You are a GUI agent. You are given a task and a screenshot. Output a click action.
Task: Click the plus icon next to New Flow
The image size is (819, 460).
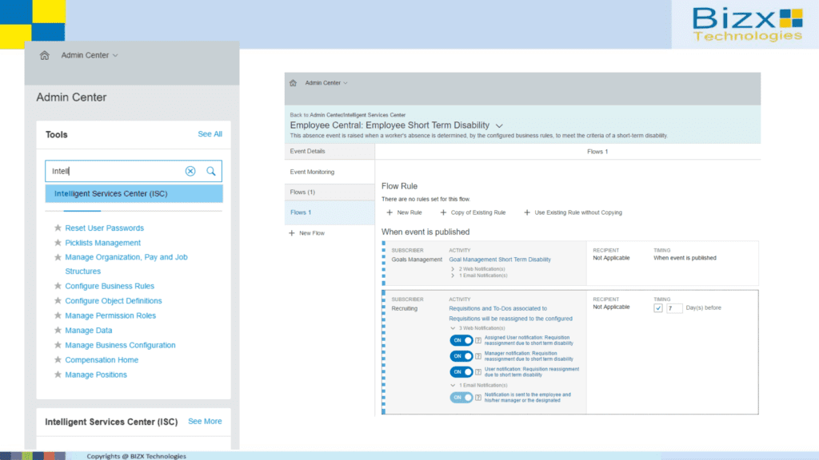tap(291, 233)
